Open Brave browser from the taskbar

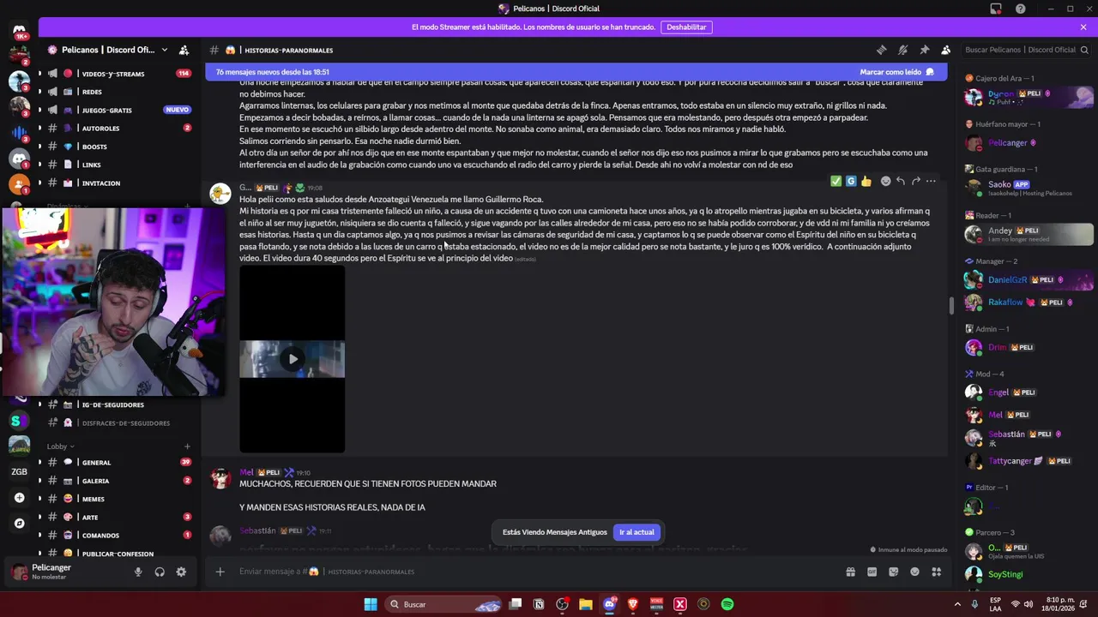(x=633, y=604)
